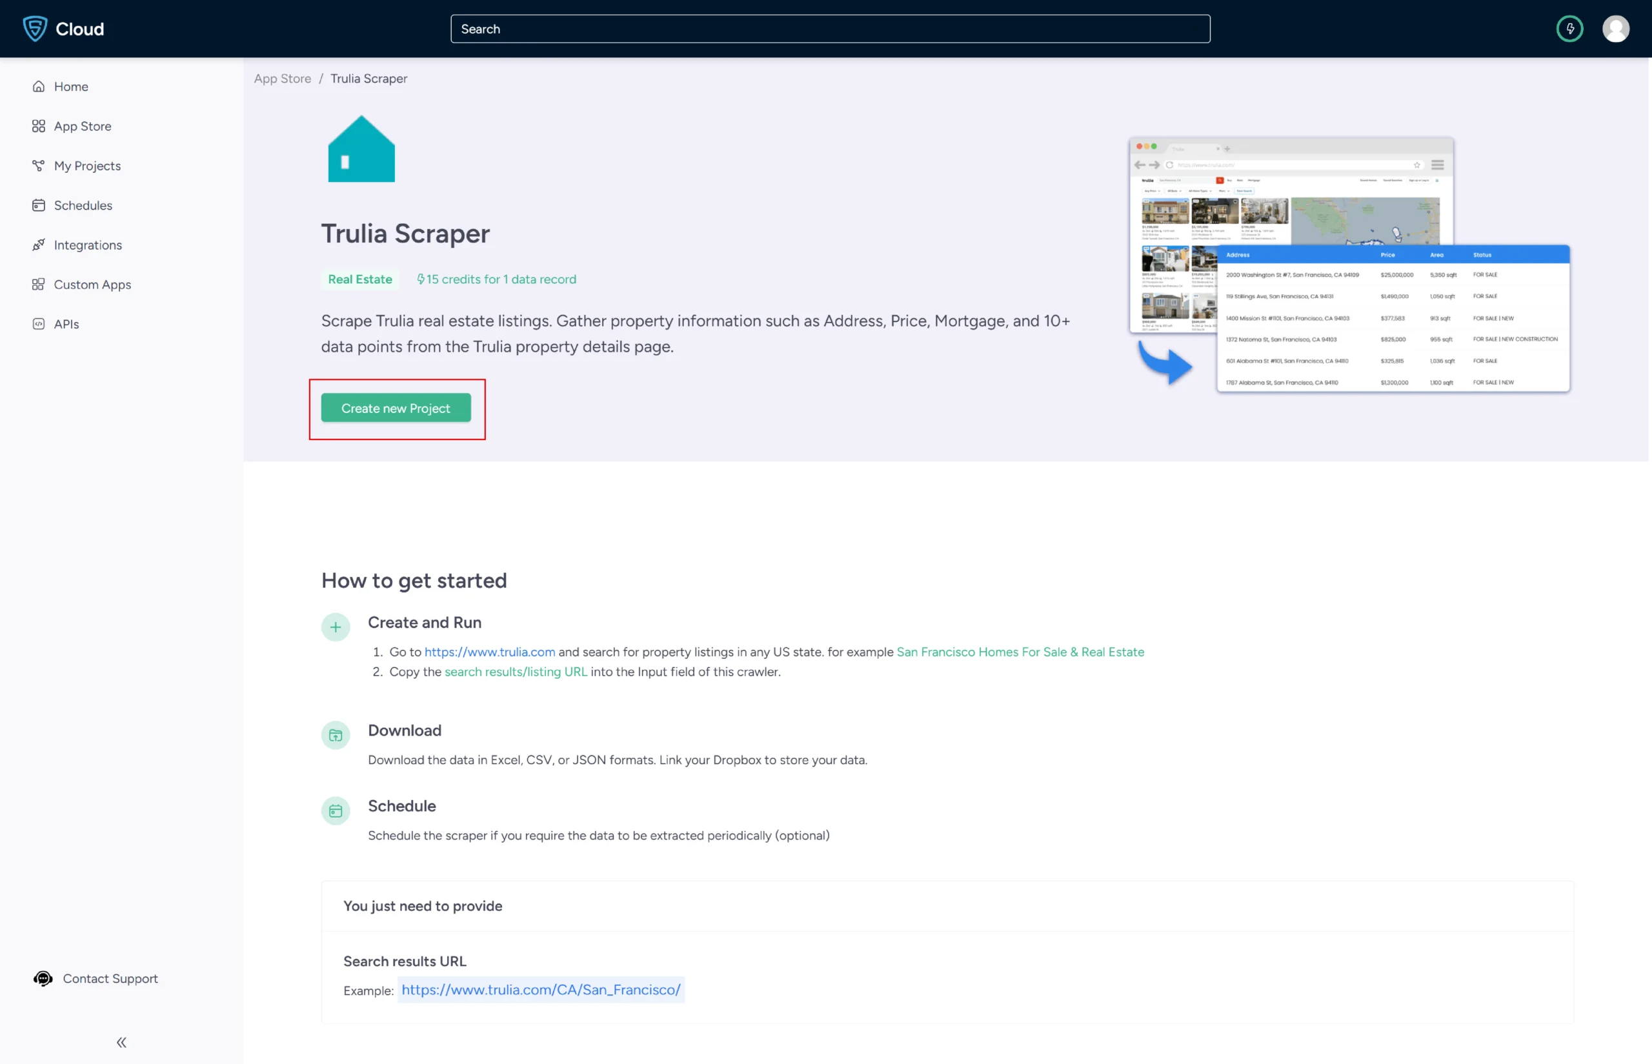Click the Integrations plug icon
1652x1064 pixels.
tap(39, 245)
